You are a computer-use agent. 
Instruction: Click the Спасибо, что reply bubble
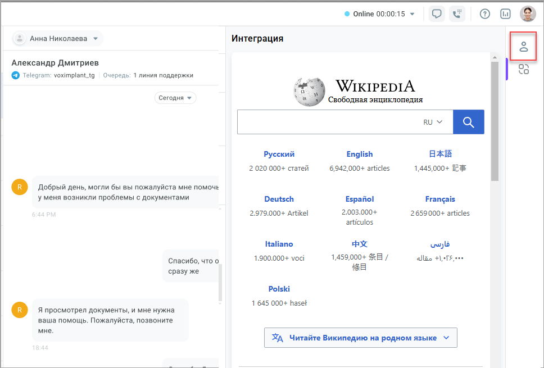(191, 266)
